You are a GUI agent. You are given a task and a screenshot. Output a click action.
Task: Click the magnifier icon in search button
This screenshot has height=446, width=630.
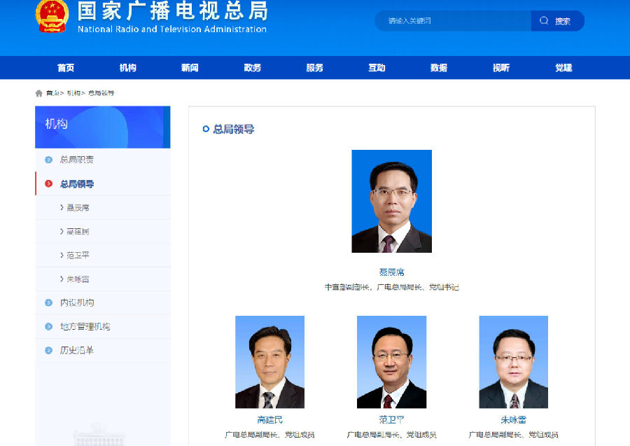point(544,20)
